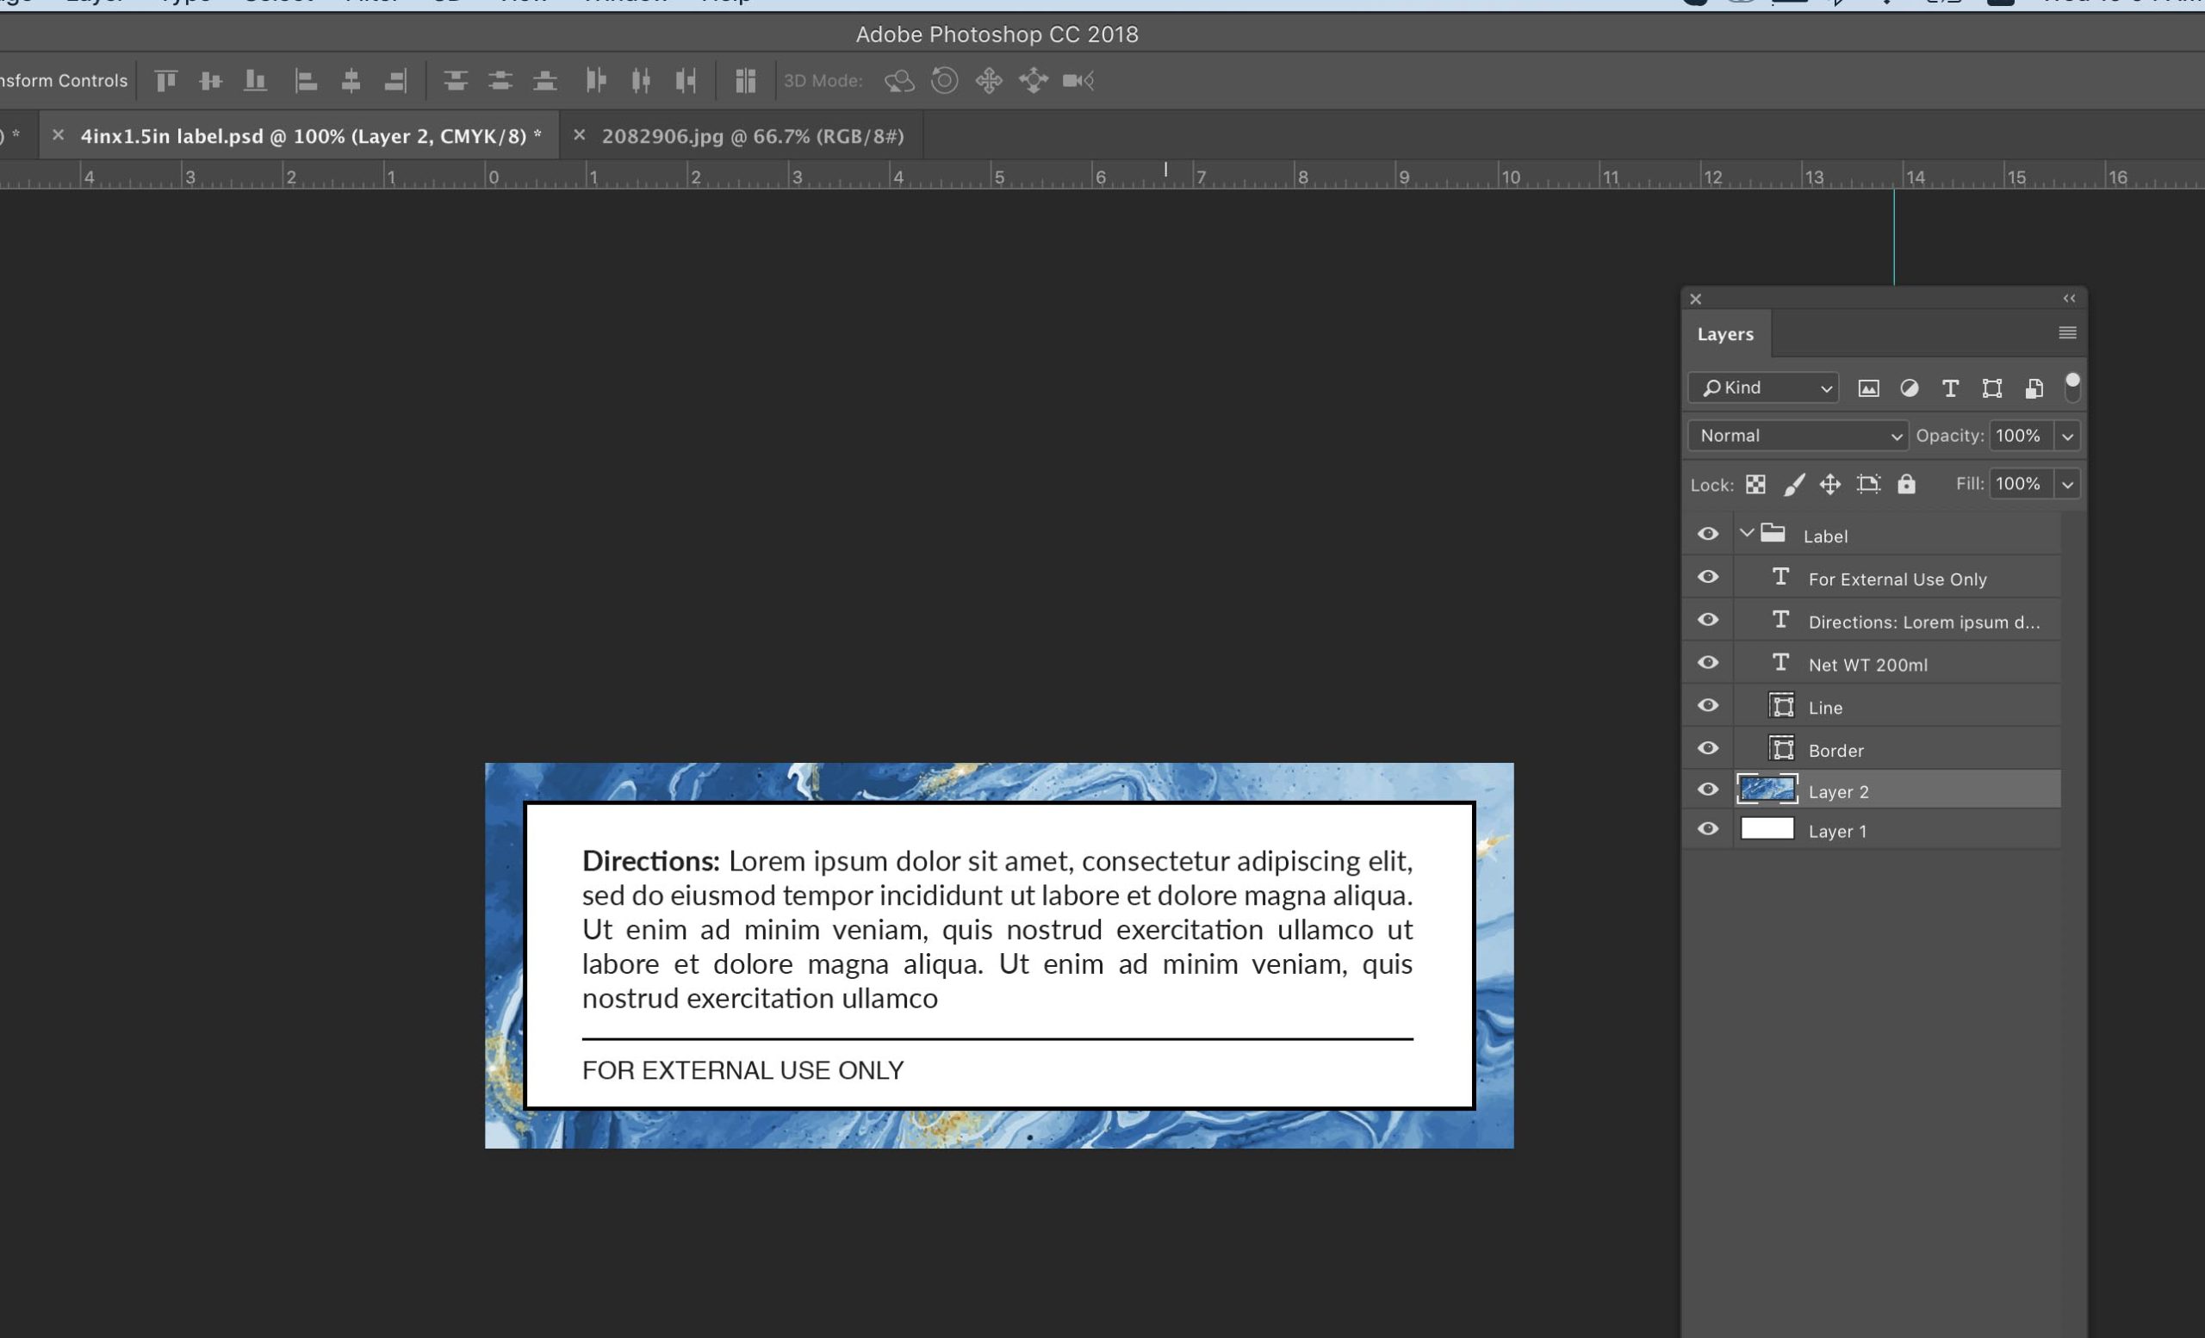Select the 4inx1.5in label.psd tab

tap(309, 137)
